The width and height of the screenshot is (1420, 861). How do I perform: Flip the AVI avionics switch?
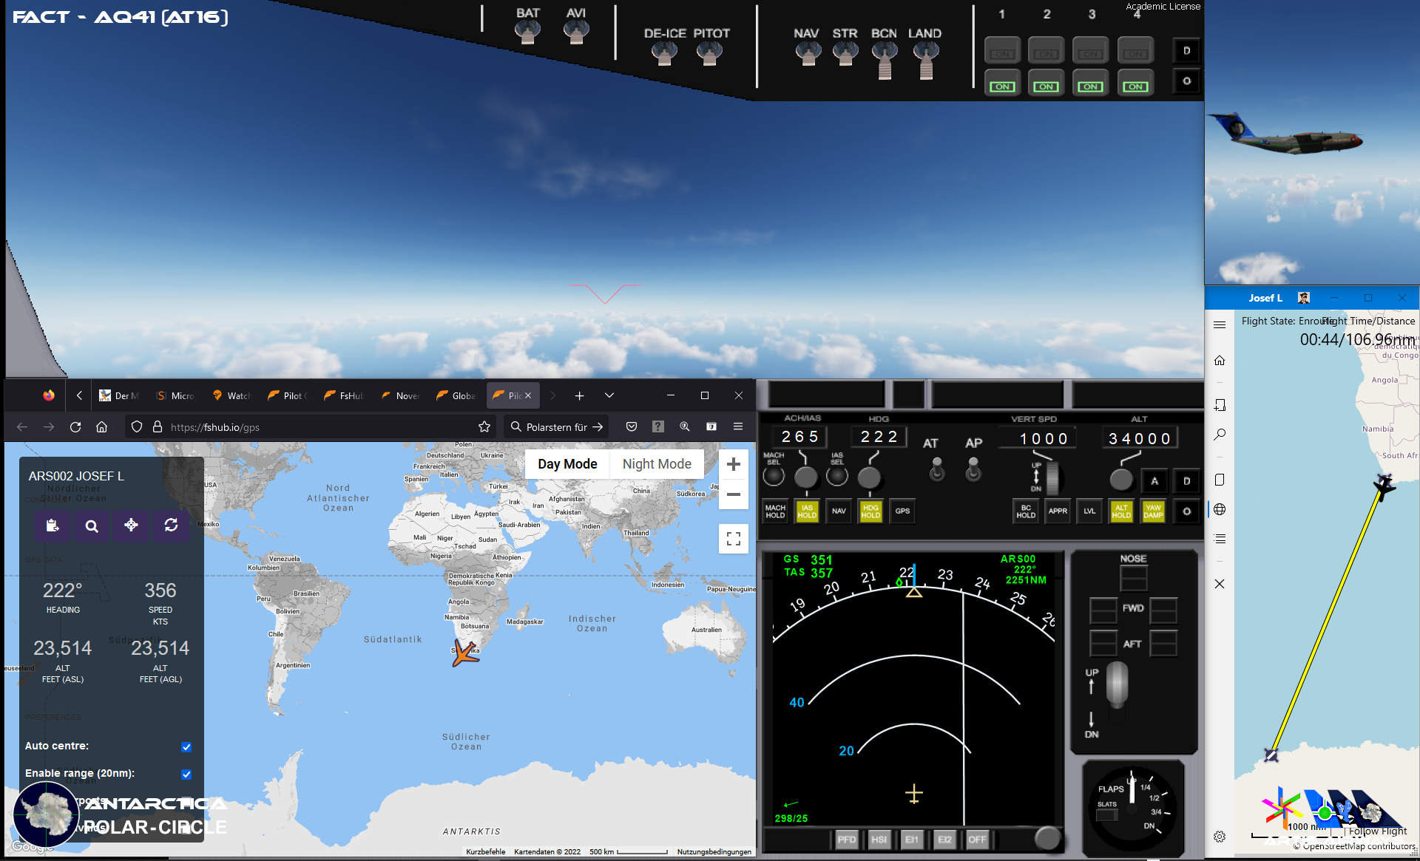pos(576,32)
